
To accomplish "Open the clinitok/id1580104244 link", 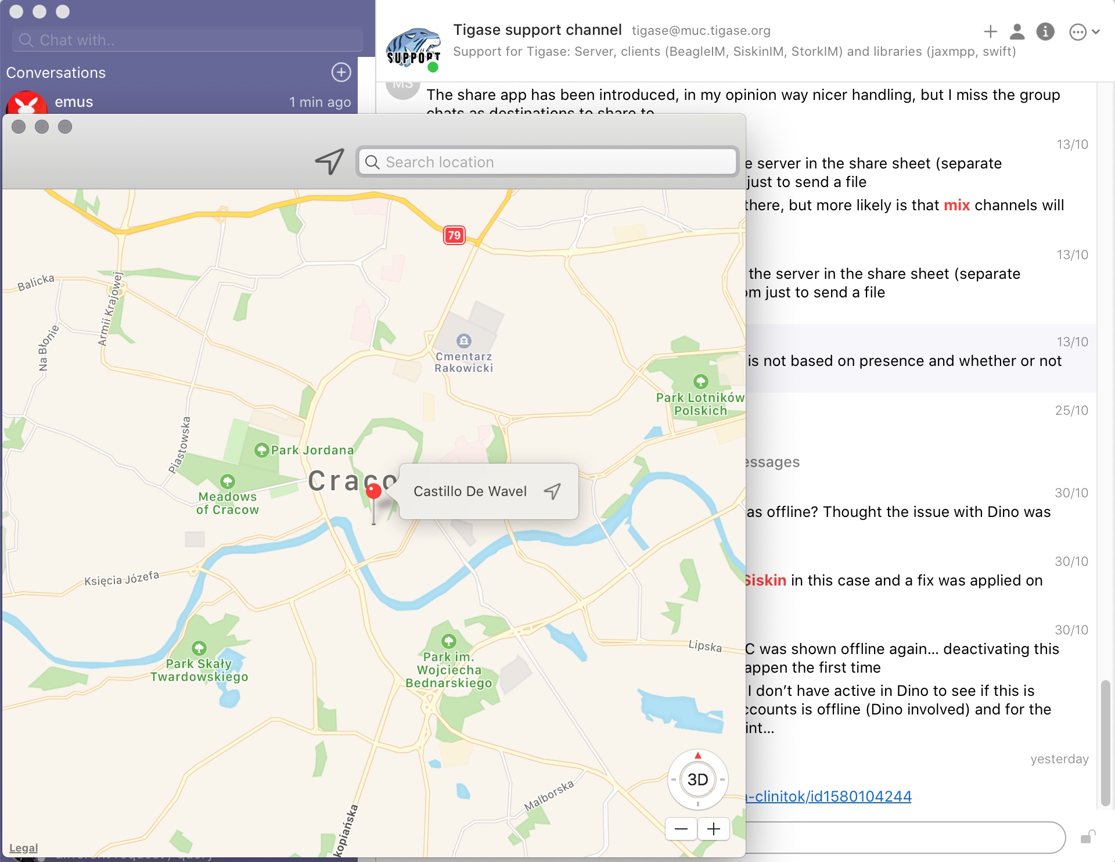I will pyautogui.click(x=828, y=796).
